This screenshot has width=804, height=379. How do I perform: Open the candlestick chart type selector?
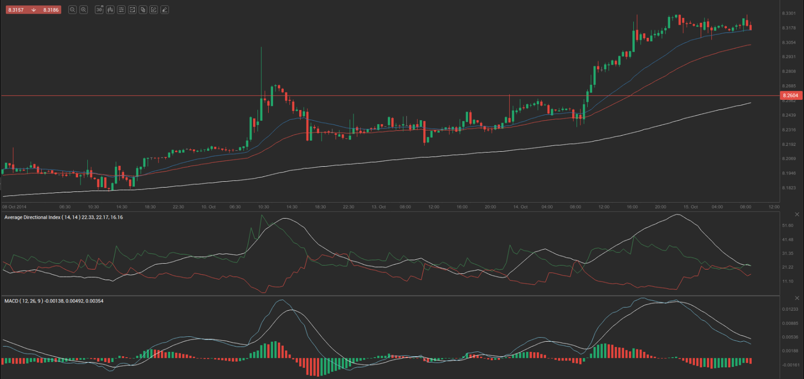110,10
